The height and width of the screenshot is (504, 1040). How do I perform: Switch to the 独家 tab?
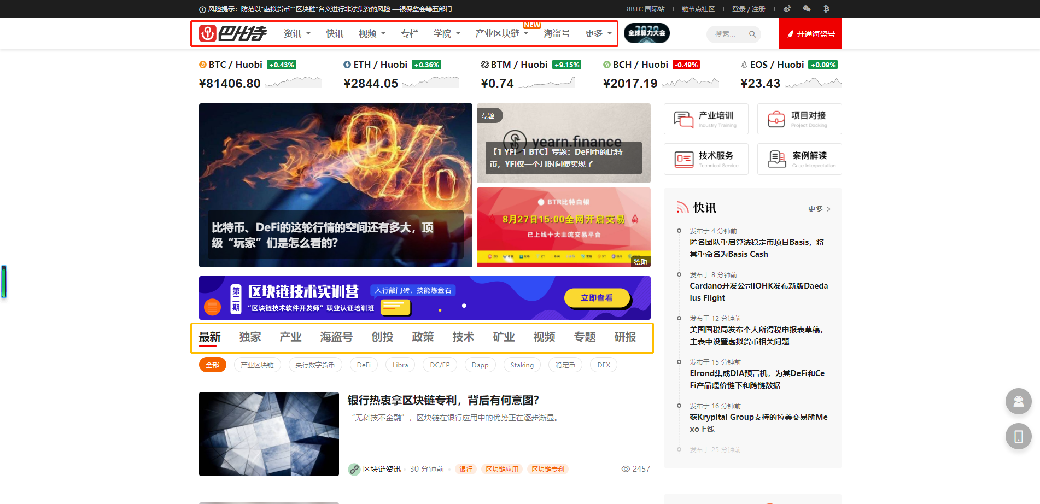[250, 337]
